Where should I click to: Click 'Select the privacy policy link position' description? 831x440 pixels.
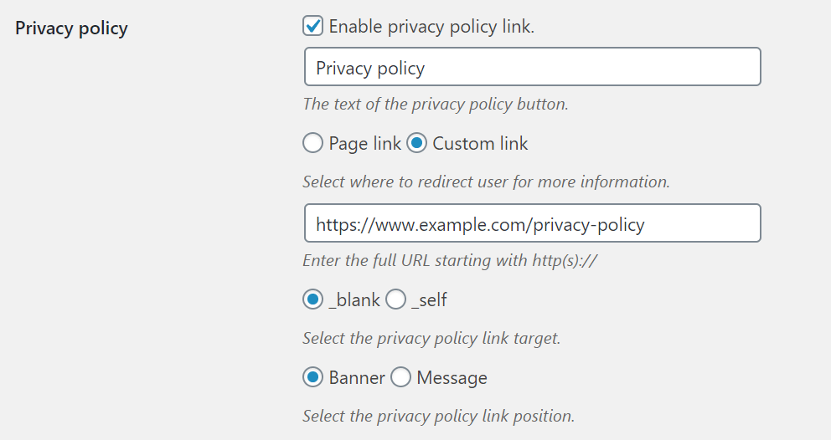(x=439, y=417)
